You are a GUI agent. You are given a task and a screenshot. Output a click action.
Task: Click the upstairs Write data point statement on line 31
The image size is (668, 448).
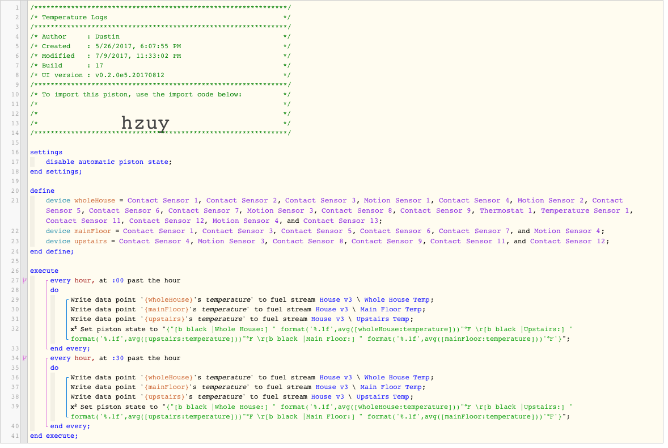coord(242,319)
